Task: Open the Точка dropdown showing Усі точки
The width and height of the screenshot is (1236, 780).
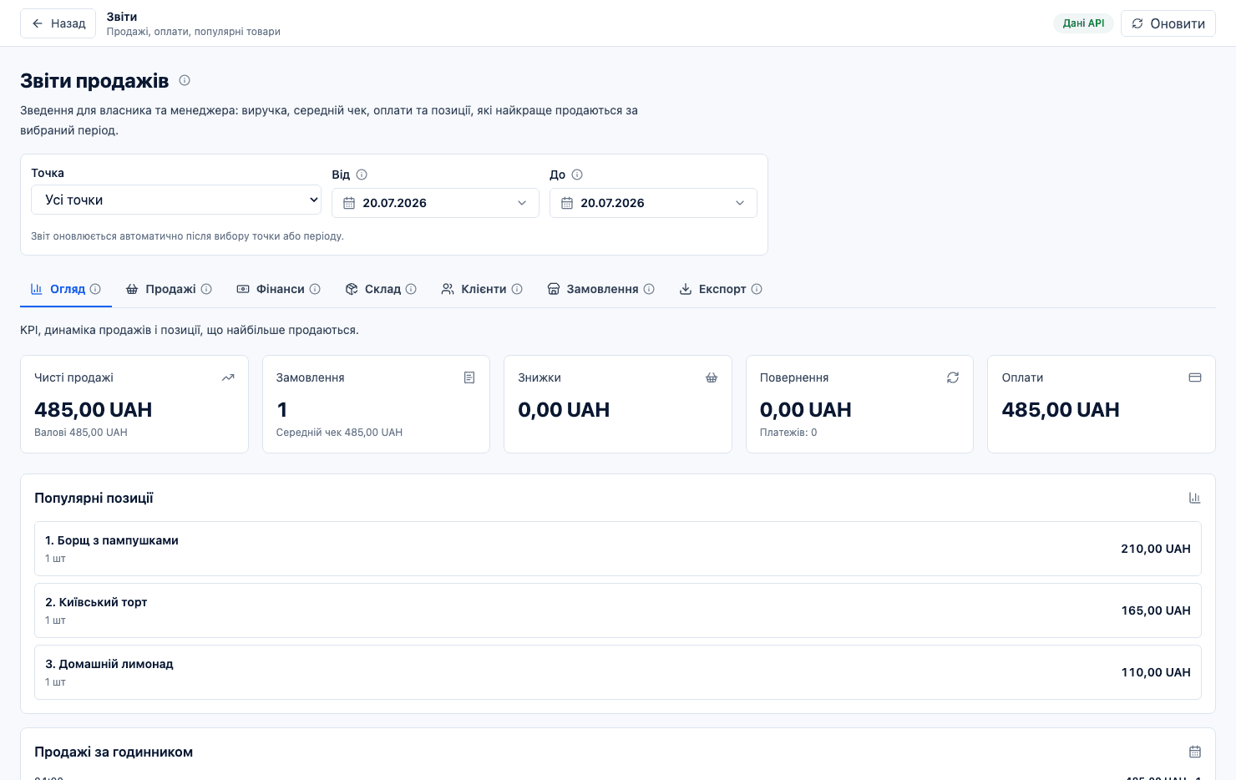Action: tap(176, 200)
